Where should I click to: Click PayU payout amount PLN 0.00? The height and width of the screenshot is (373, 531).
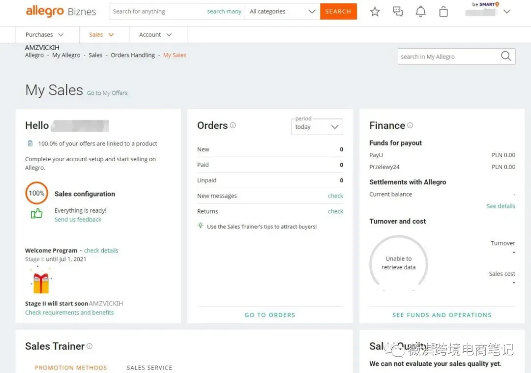pos(503,155)
